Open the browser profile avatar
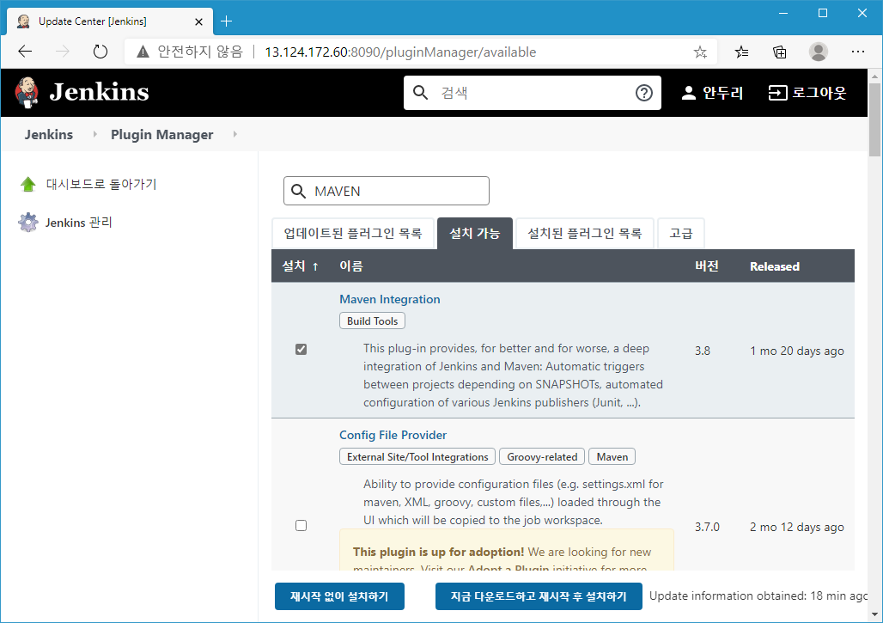This screenshot has width=883, height=623. click(x=819, y=52)
